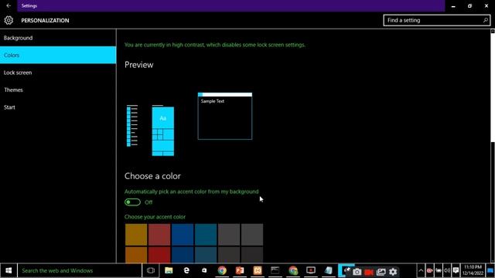Open the Settings gear in the taskbar
The image size is (495, 278).
pyautogui.click(x=393, y=272)
